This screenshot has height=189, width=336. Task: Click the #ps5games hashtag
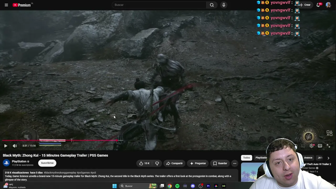point(83,173)
